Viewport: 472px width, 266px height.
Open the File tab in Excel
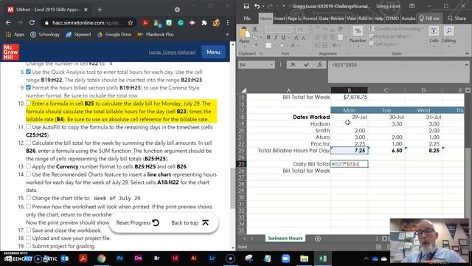pyautogui.click(x=247, y=18)
